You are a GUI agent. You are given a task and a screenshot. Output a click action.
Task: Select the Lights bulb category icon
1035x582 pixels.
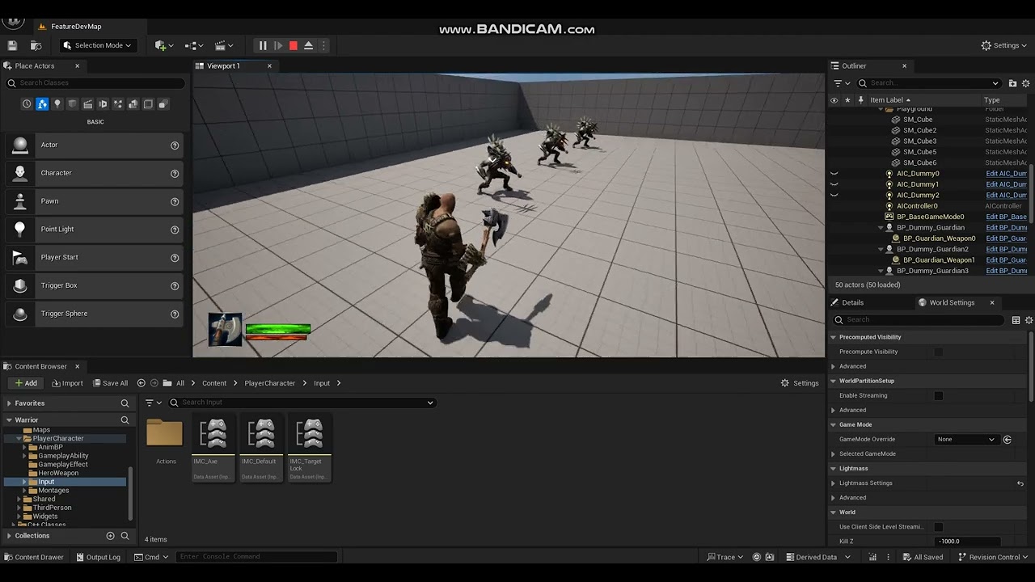(57, 104)
